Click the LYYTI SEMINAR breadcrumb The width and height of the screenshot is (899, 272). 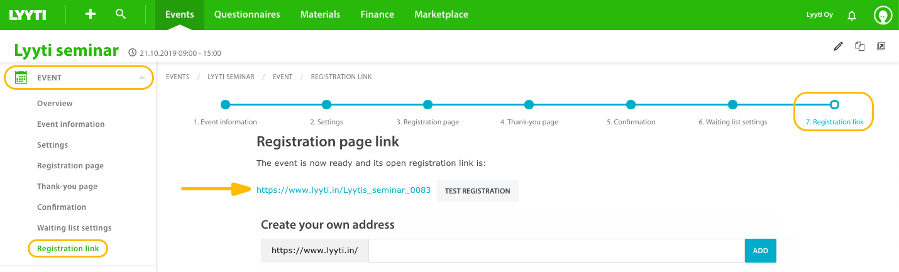point(231,77)
